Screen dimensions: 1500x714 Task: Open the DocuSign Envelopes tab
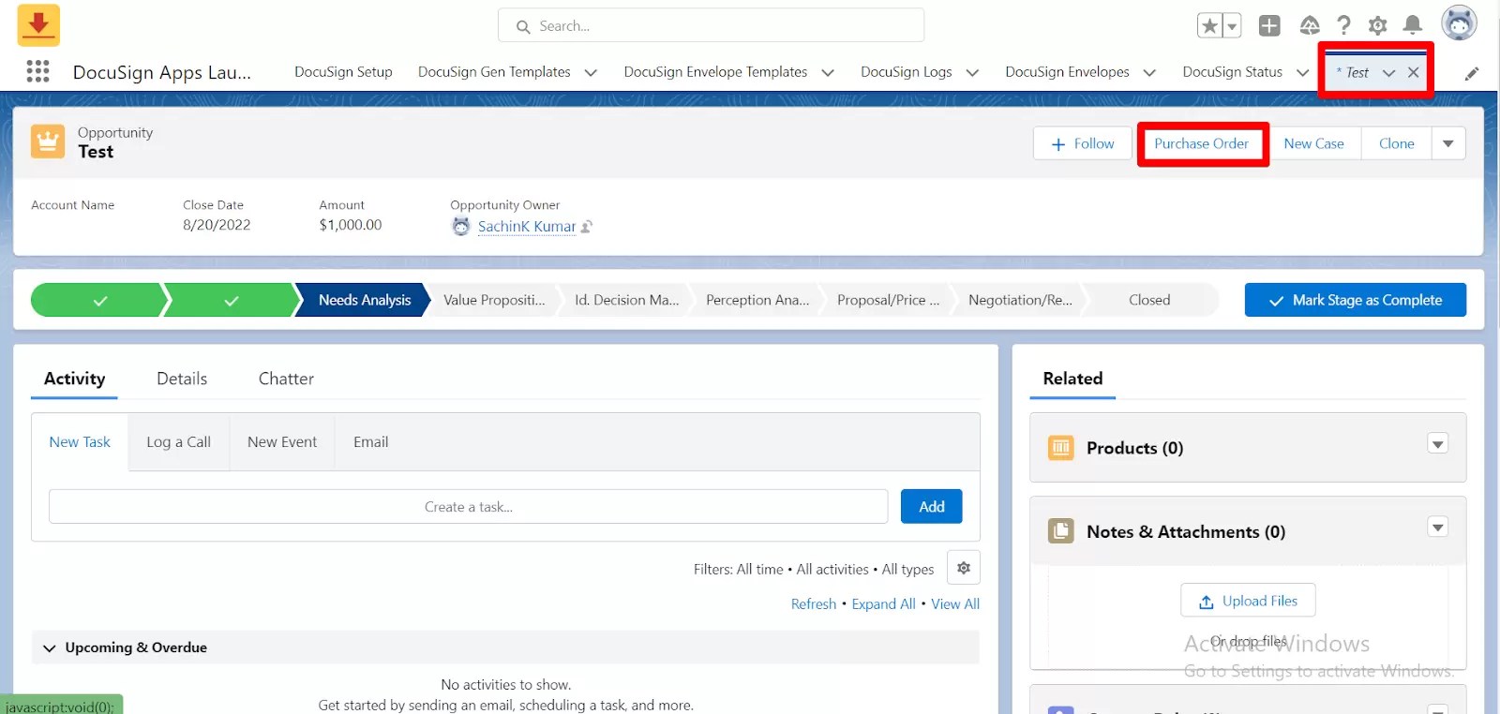click(x=1067, y=71)
